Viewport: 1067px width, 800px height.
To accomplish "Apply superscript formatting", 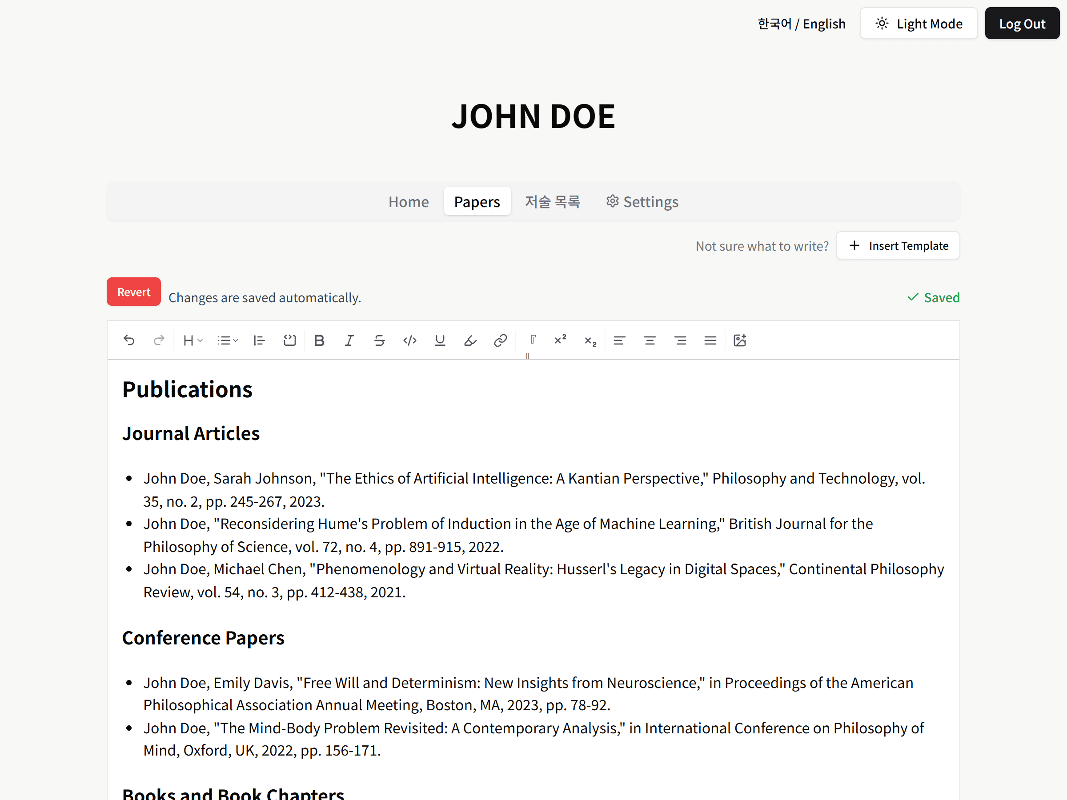I will [x=560, y=340].
